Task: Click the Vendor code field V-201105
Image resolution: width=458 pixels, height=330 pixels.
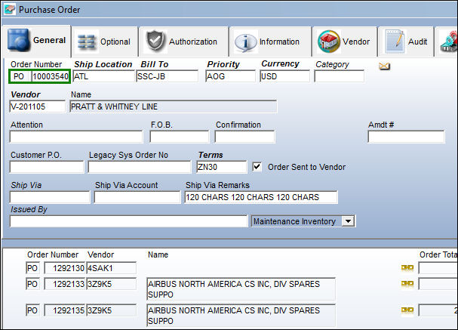Action: 38,106
